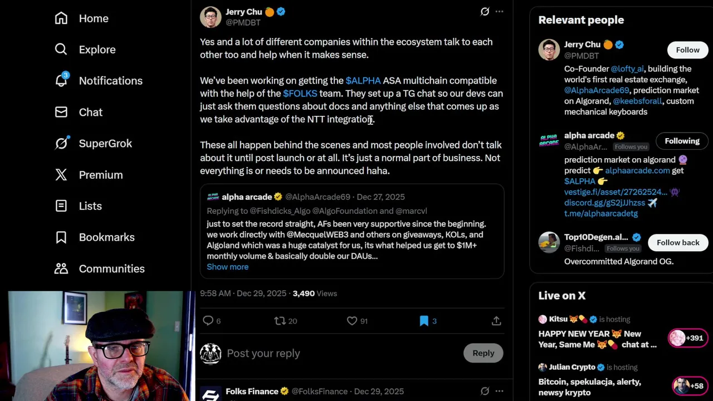Open more options on Folks Finance reply
The width and height of the screenshot is (713, 401).
pyautogui.click(x=499, y=392)
